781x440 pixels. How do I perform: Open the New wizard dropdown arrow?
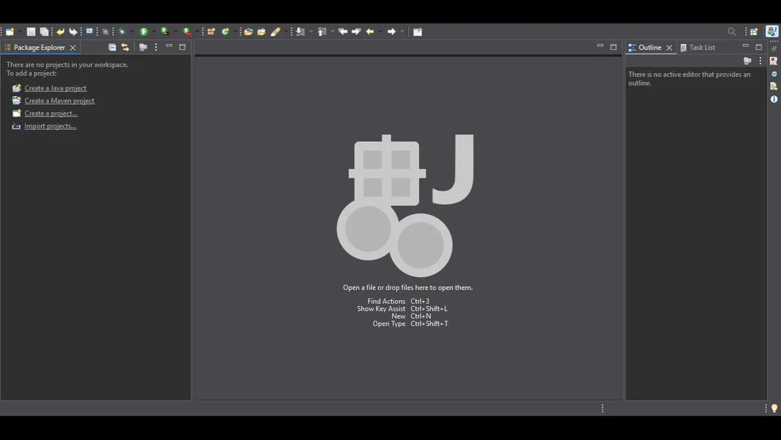[20, 32]
